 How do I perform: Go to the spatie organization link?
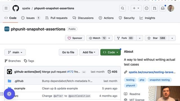point(26,8)
